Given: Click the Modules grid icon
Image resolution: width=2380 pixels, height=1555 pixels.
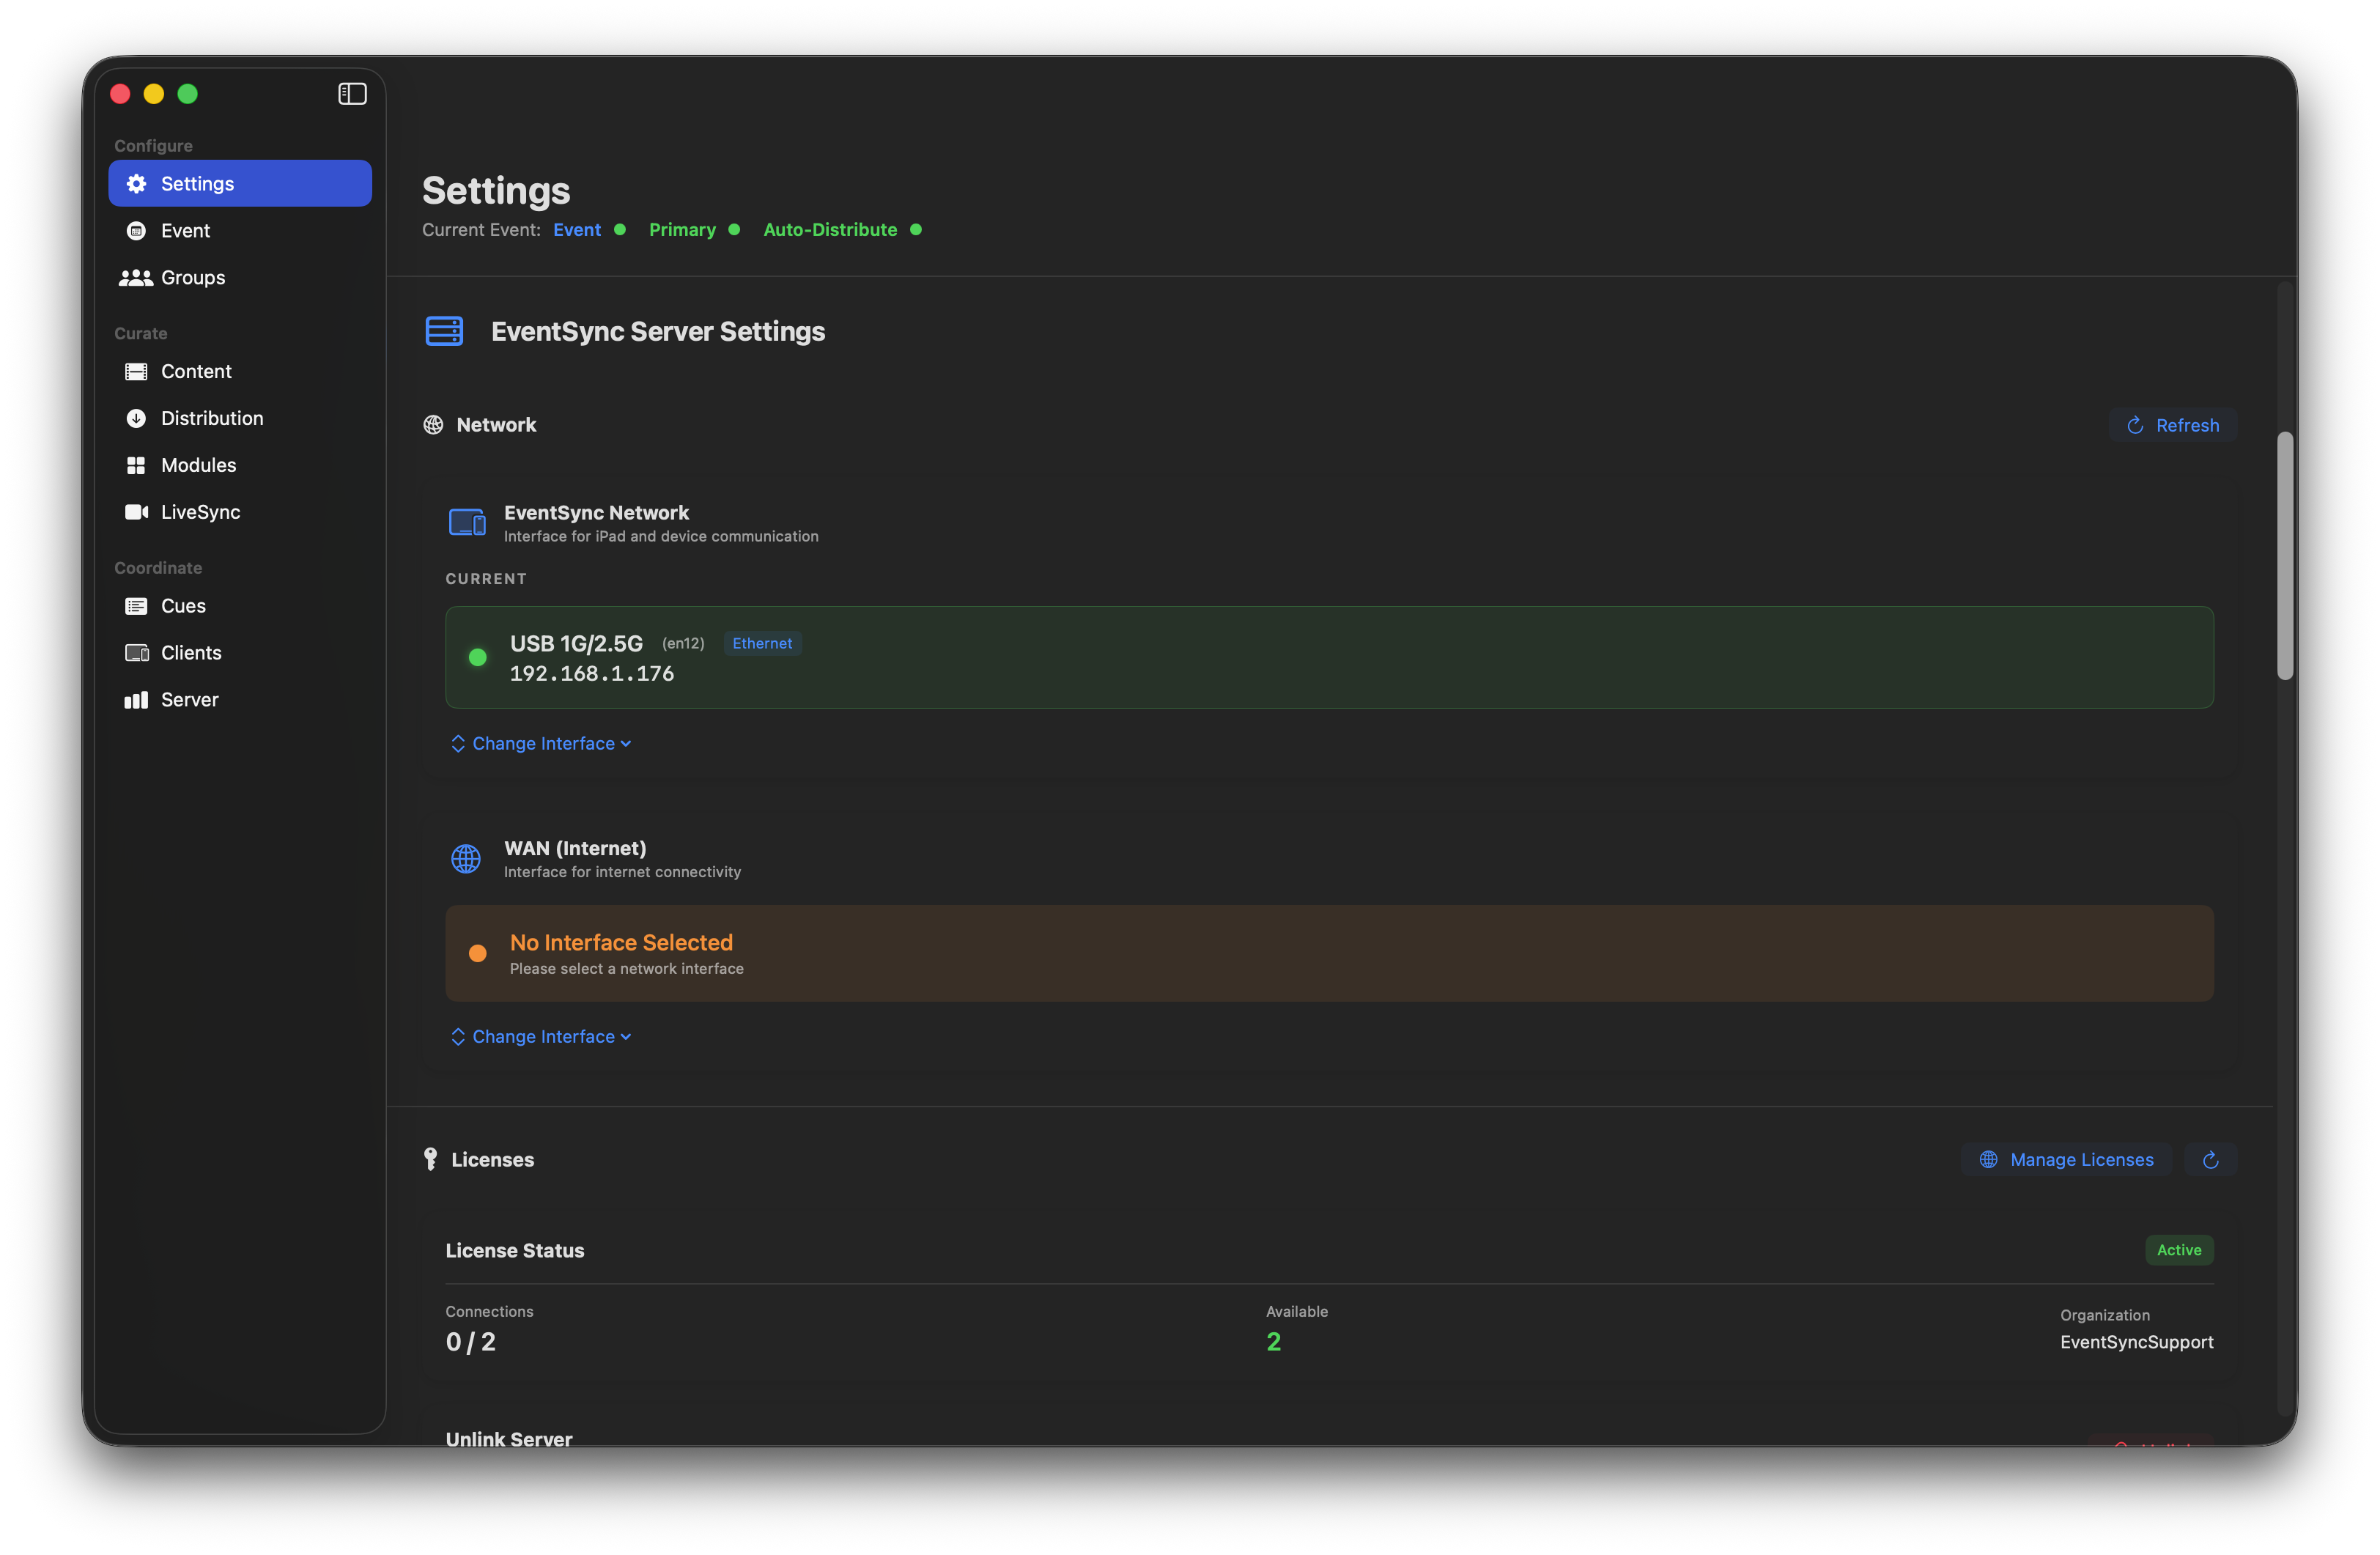Looking at the screenshot, I should [x=136, y=465].
